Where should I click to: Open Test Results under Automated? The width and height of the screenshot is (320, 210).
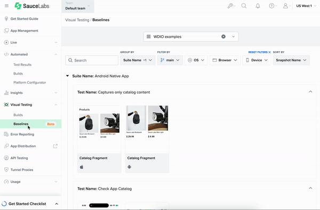point(22,64)
